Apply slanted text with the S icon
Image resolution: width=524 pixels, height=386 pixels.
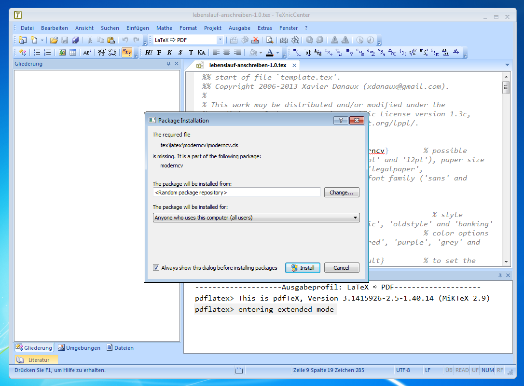(x=180, y=53)
